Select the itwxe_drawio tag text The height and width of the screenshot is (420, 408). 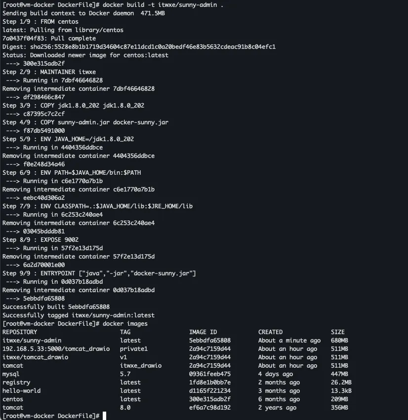click(x=141, y=366)
